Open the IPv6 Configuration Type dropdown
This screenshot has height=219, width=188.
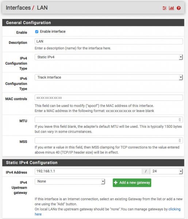tap(109, 77)
